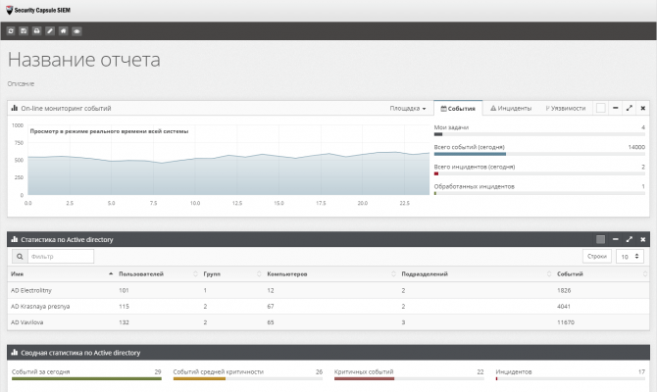The height and width of the screenshot is (392, 657).
Task: Click the Всего инцидентов (сегодня) label
Action: [x=475, y=167]
